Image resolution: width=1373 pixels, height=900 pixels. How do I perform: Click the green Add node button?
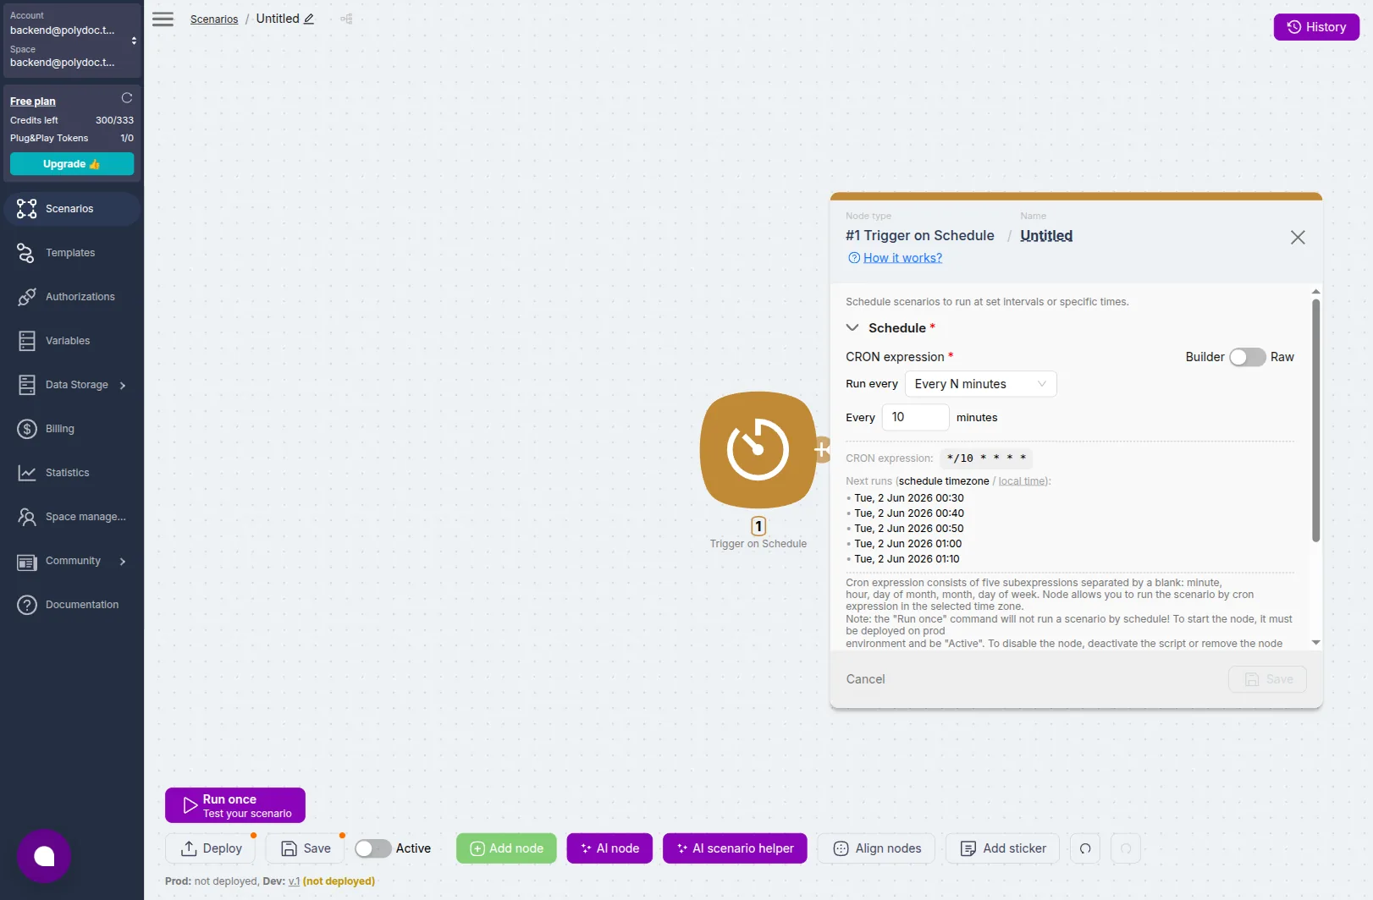point(506,848)
